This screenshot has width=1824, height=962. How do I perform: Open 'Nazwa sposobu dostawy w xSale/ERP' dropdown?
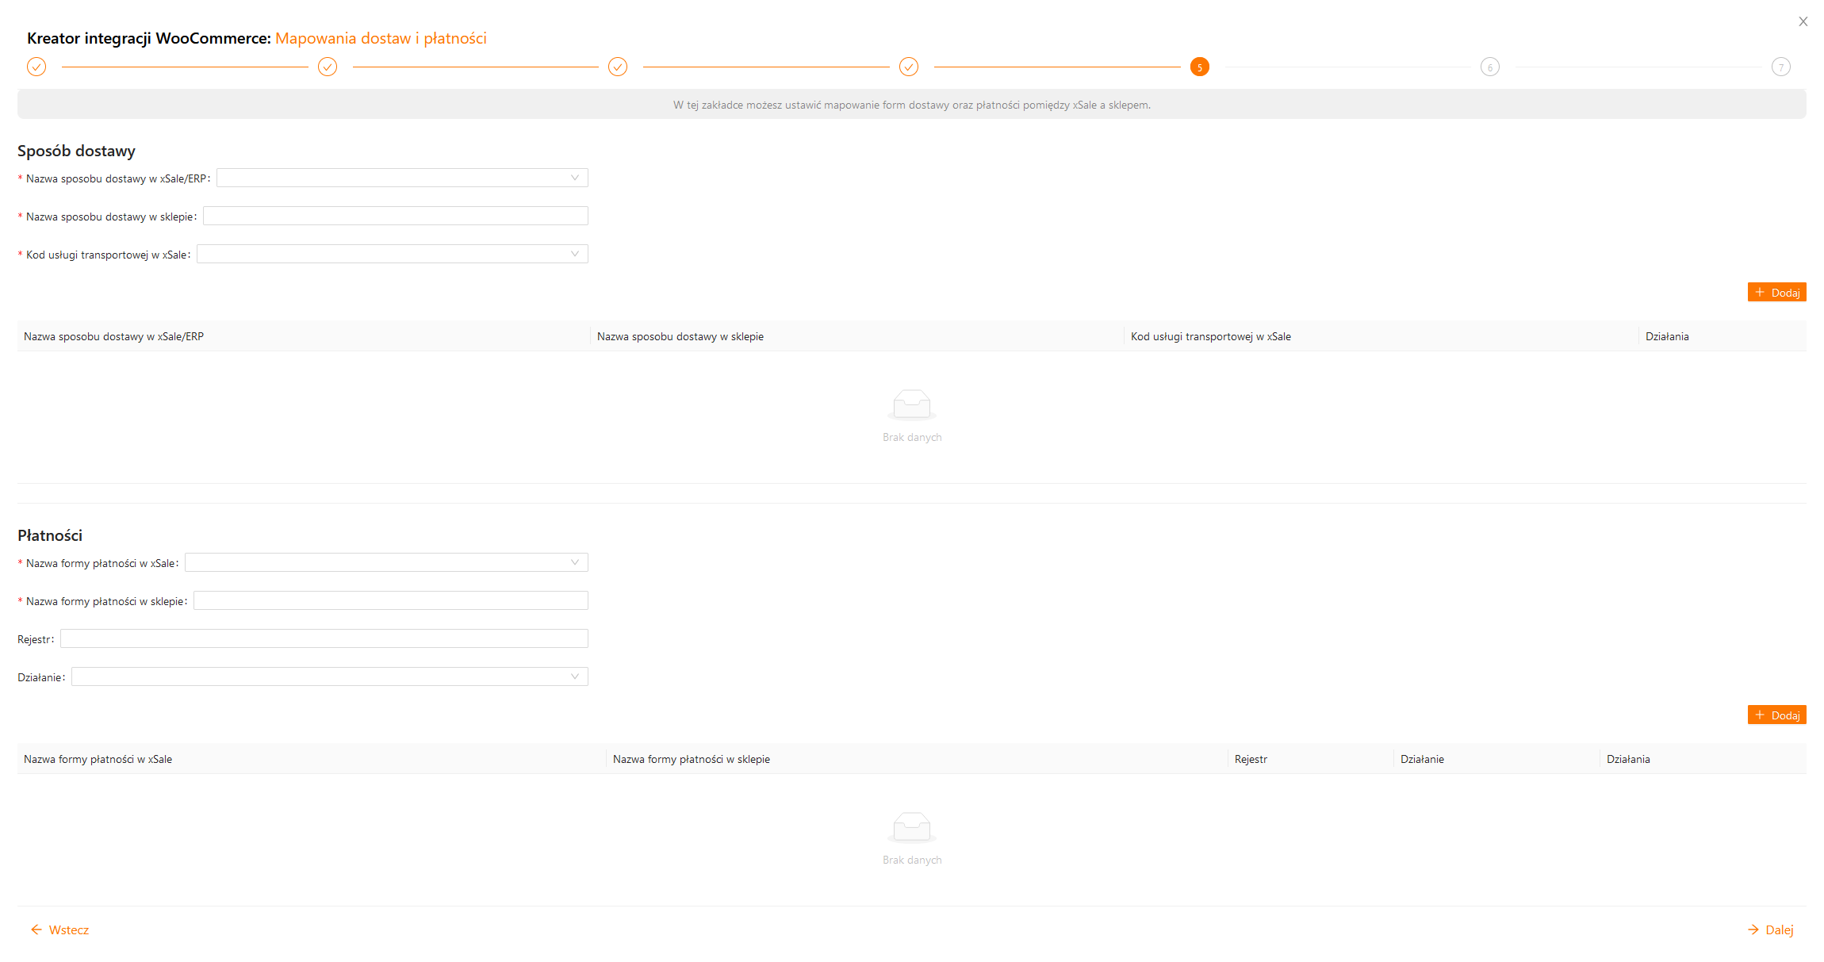[402, 178]
